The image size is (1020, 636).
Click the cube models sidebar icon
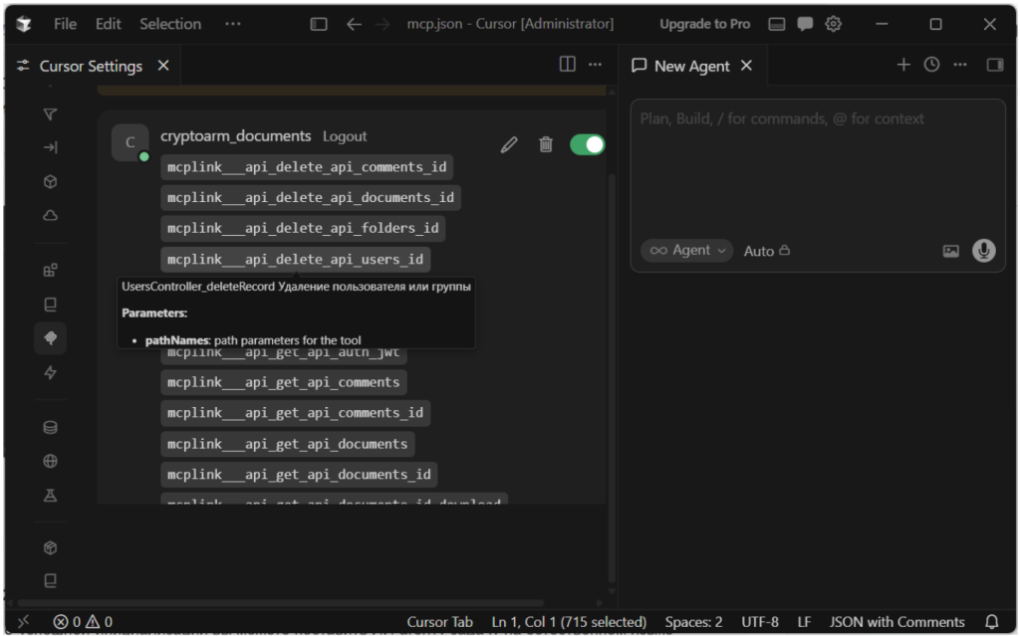pyautogui.click(x=50, y=181)
